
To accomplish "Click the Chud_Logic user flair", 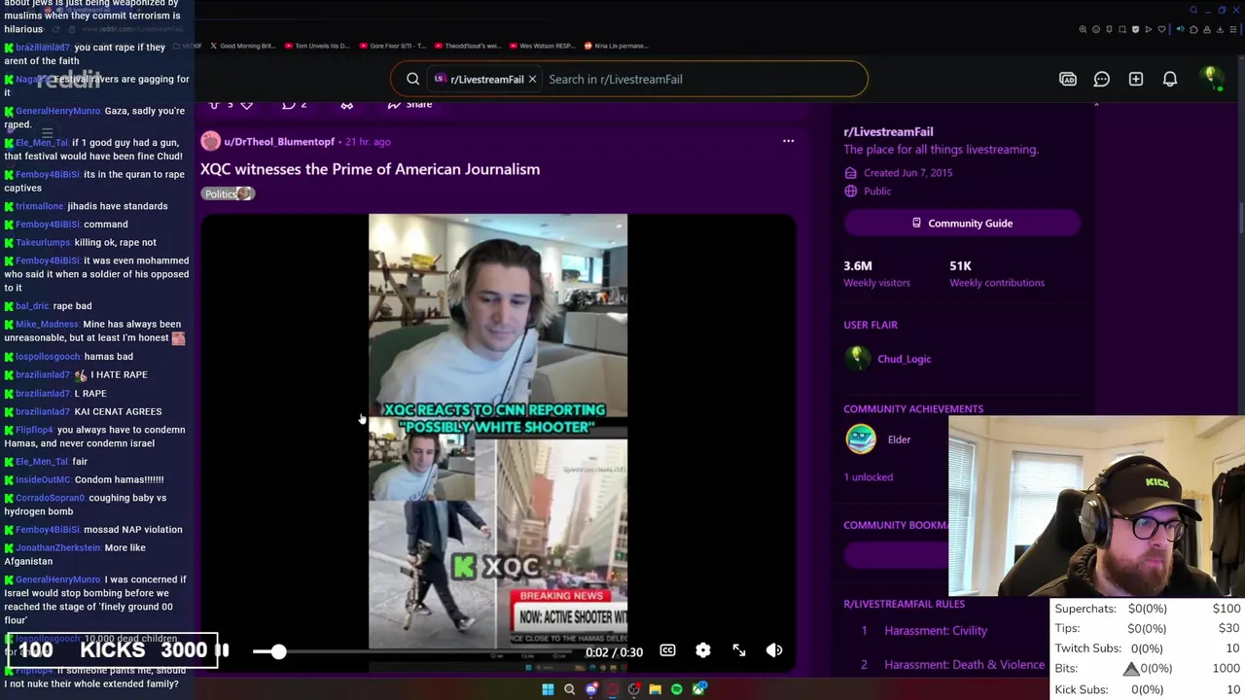I will click(904, 359).
